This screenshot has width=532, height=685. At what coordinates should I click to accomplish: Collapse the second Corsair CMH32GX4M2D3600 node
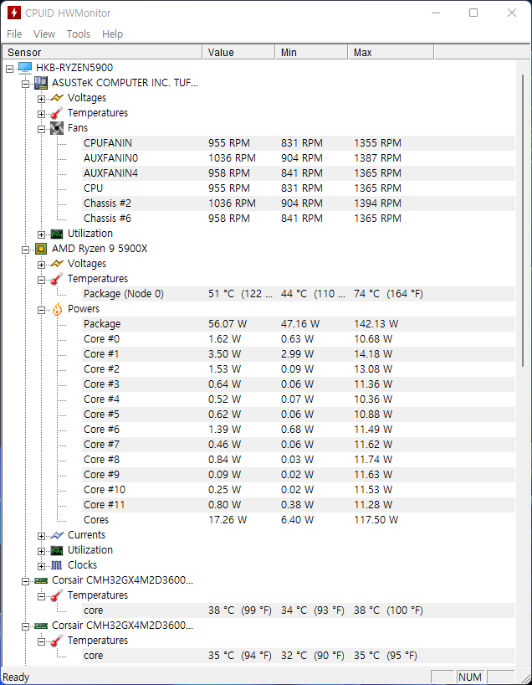coord(25,626)
